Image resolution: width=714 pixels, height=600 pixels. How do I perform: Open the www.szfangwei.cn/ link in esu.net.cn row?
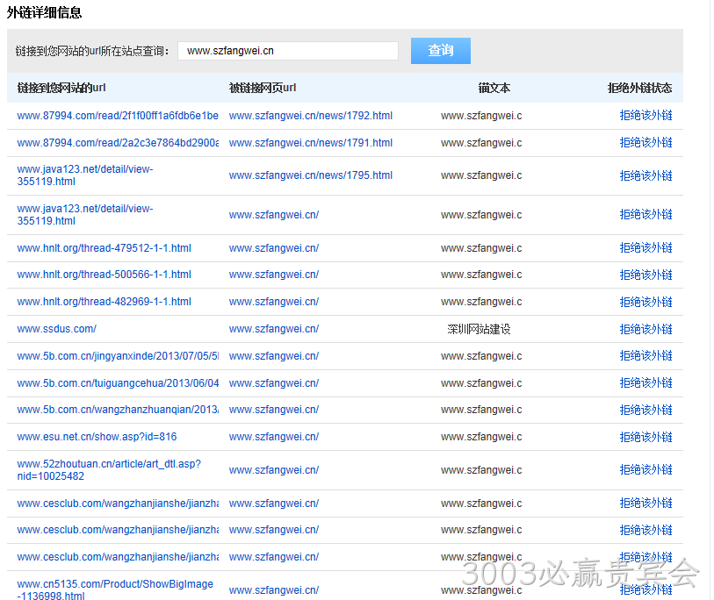click(x=274, y=437)
